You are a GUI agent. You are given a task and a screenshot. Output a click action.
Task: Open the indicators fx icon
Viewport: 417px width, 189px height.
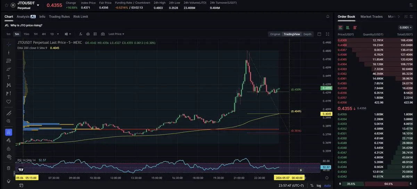point(81,34)
